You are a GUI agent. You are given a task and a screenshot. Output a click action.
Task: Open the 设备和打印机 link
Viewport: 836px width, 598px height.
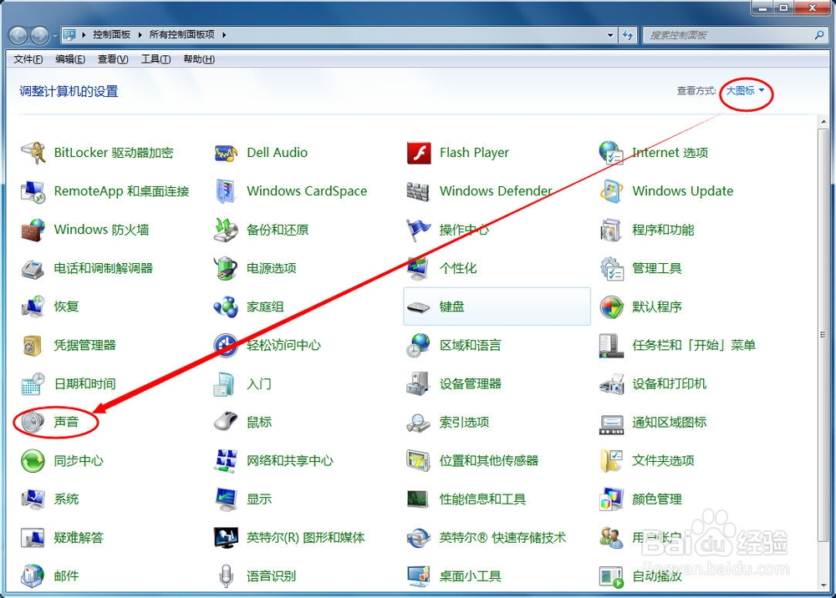click(669, 384)
